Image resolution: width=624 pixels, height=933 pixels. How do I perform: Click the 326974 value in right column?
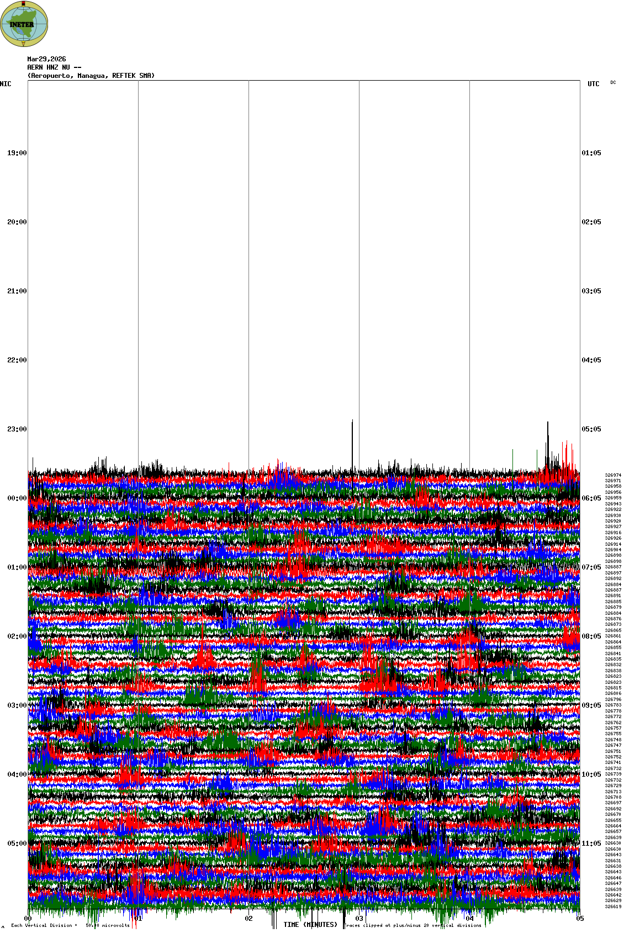point(613,475)
